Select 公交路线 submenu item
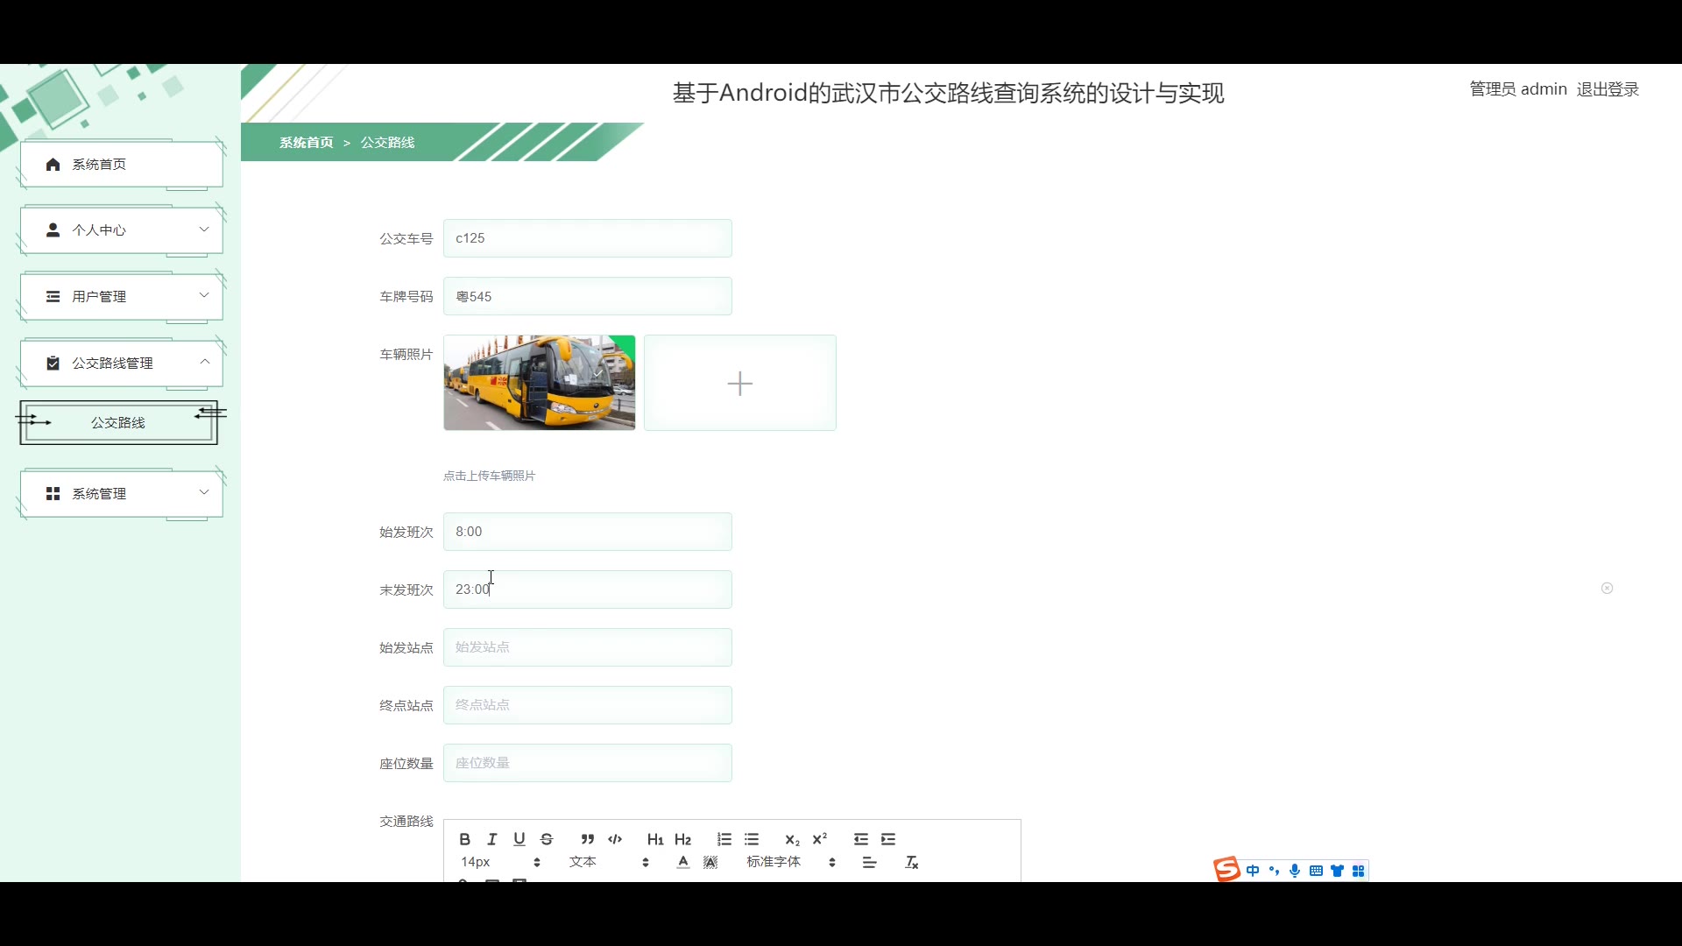This screenshot has height=946, width=1682. point(118,423)
